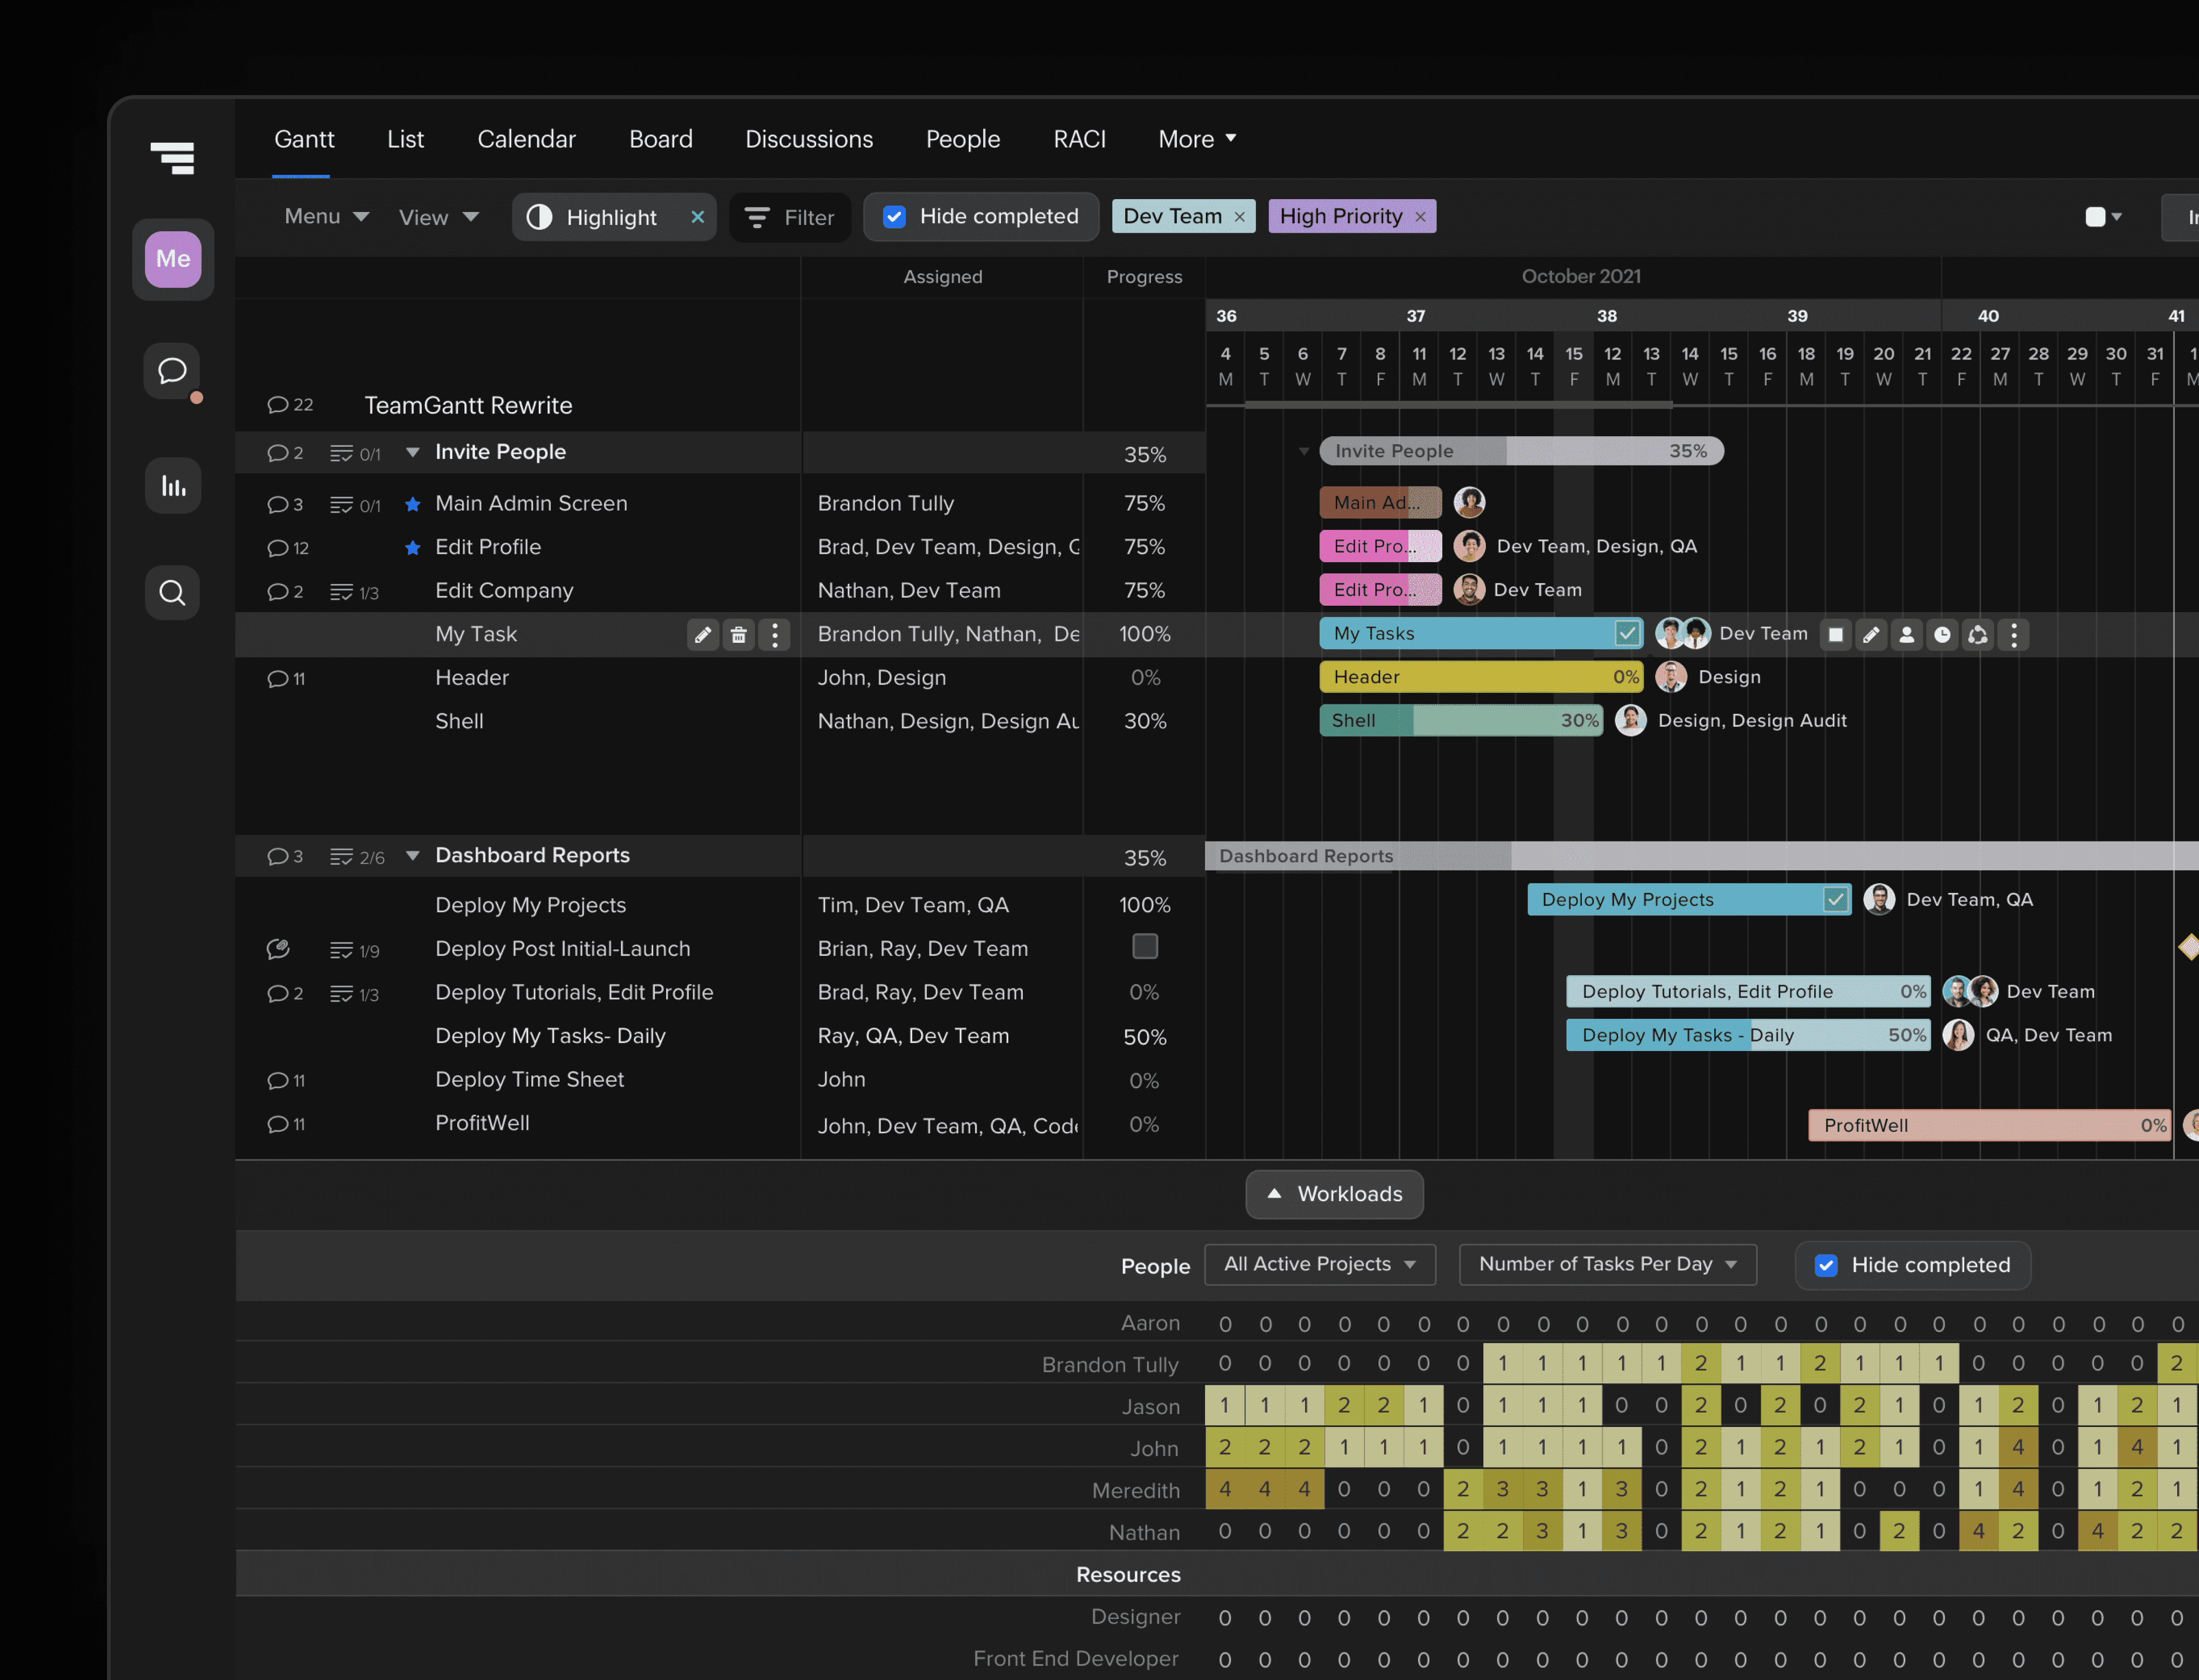
Task: Switch to the Calendar tab
Action: click(526, 139)
